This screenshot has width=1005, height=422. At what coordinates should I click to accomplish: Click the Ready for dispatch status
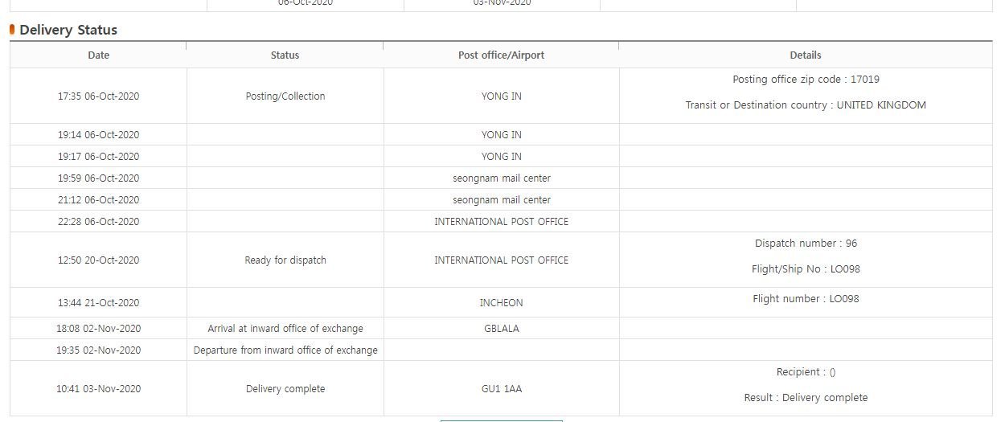(x=285, y=260)
